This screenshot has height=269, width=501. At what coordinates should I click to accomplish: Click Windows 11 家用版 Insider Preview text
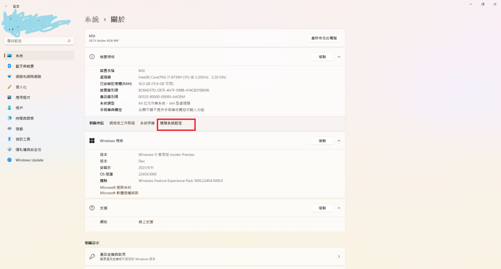(x=166, y=155)
